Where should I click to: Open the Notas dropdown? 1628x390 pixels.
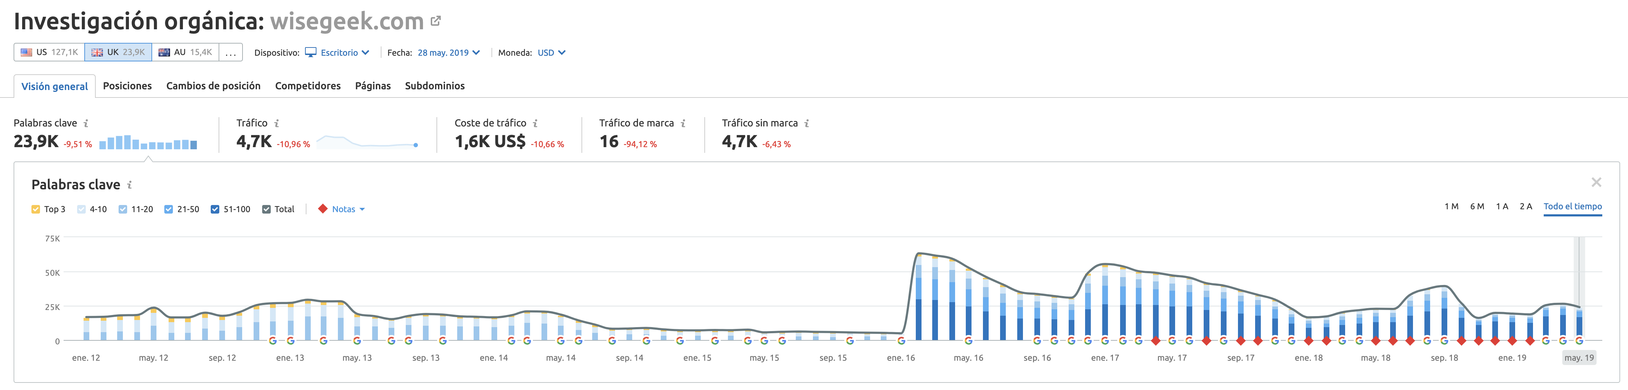[x=348, y=209]
